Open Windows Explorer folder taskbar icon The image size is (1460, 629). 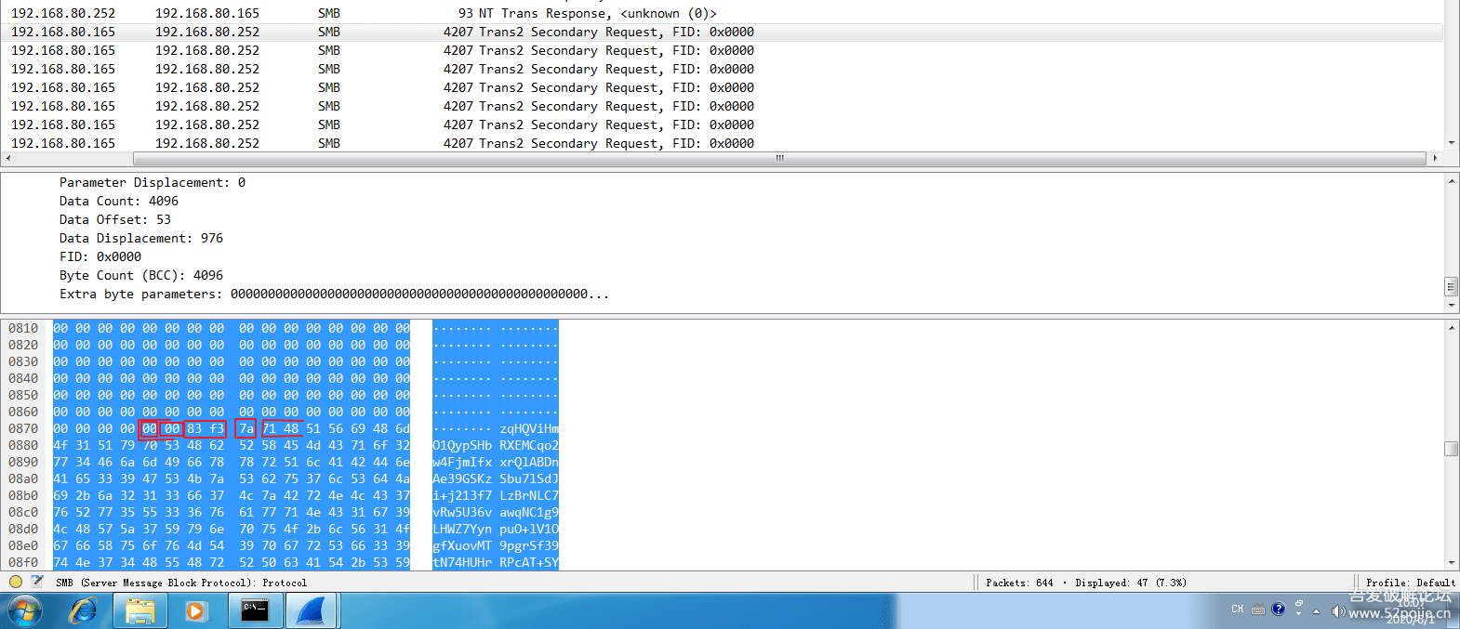coord(140,611)
